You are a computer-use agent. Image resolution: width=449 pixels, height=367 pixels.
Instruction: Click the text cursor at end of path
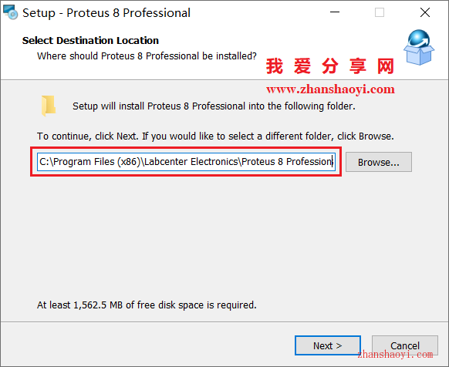[333, 162]
